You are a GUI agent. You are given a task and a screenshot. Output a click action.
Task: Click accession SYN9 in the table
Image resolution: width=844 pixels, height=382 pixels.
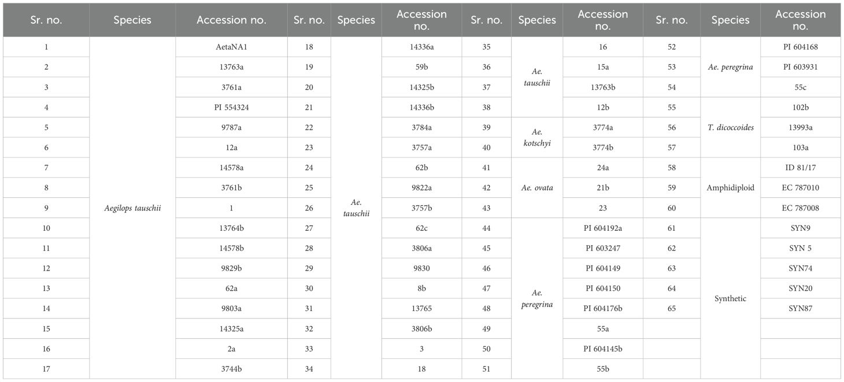point(801,228)
